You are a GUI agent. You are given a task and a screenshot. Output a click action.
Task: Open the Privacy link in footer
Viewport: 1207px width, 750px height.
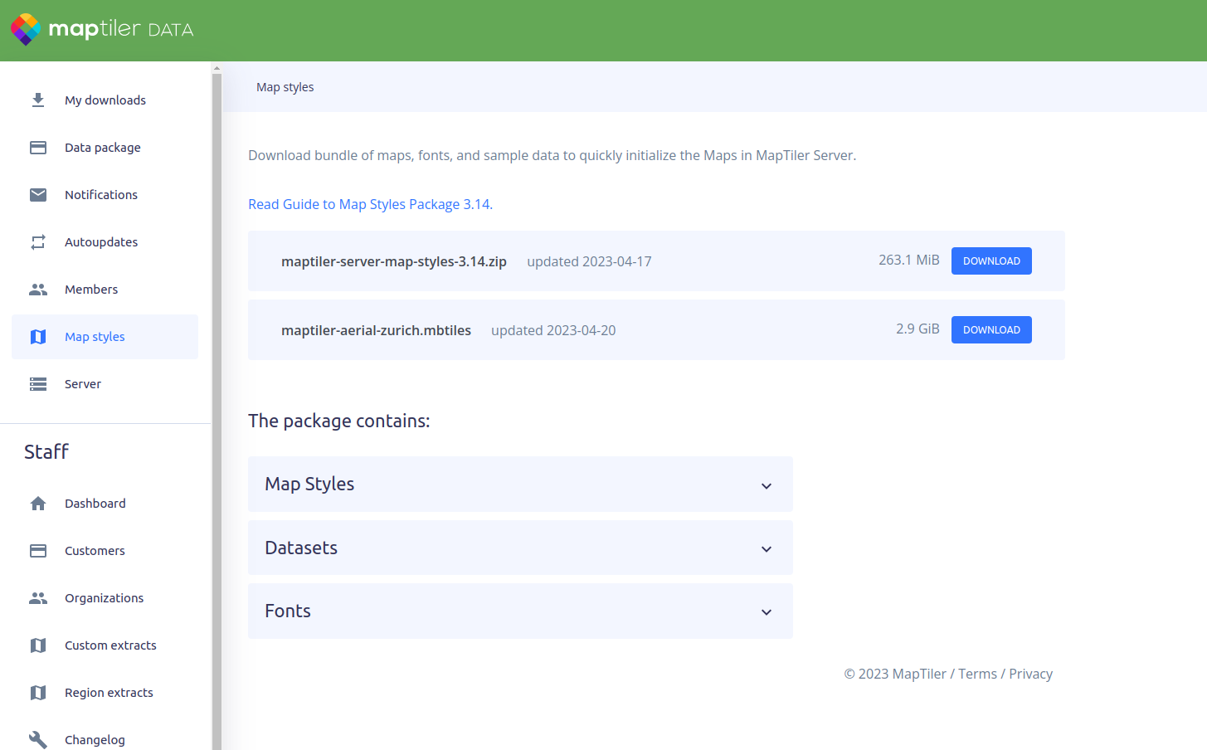pos(1030,675)
